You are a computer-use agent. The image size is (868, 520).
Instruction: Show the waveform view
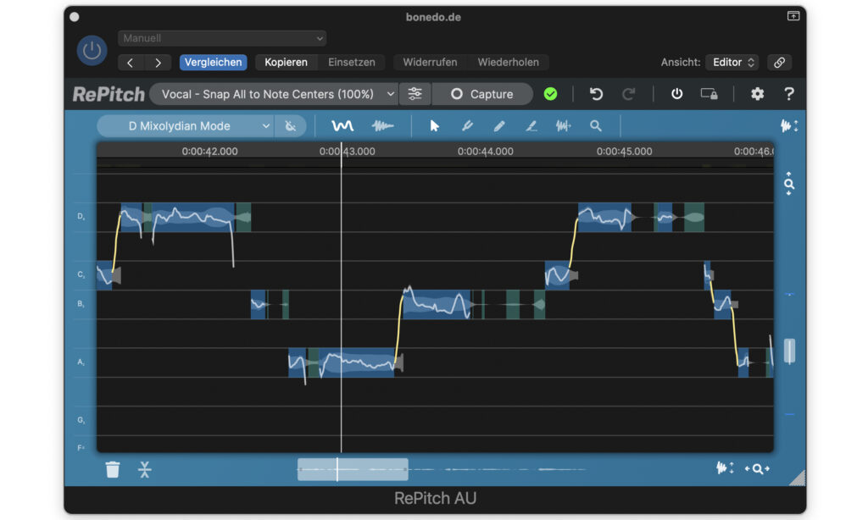tap(382, 126)
